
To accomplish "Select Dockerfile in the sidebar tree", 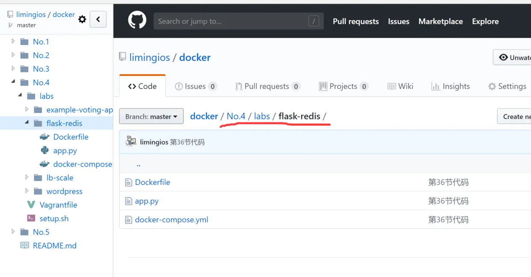I will 71,137.
